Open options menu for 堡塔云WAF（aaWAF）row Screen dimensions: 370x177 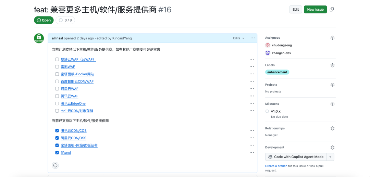pos(252,59)
